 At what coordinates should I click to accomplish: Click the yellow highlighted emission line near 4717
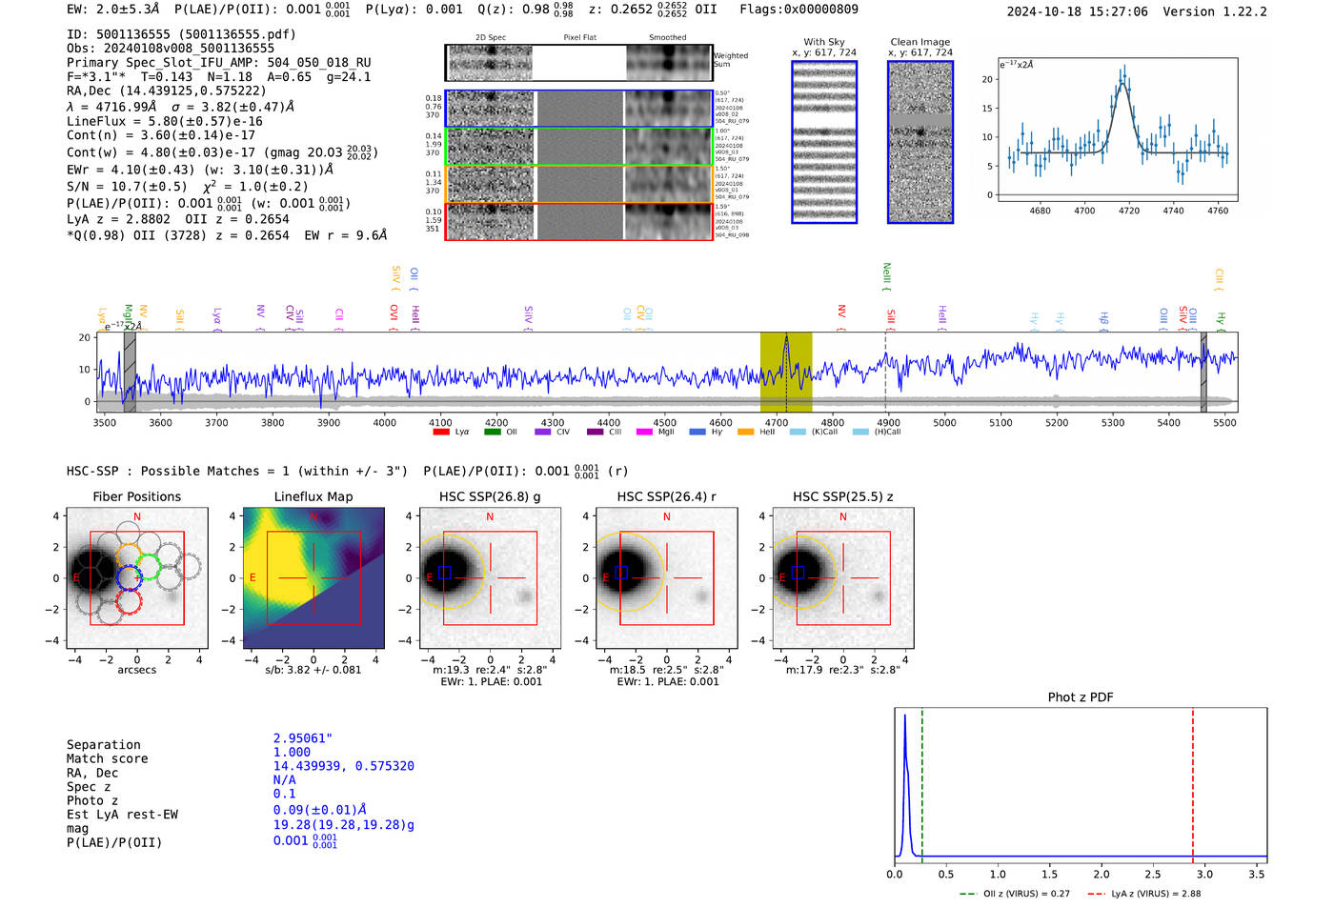786,372
